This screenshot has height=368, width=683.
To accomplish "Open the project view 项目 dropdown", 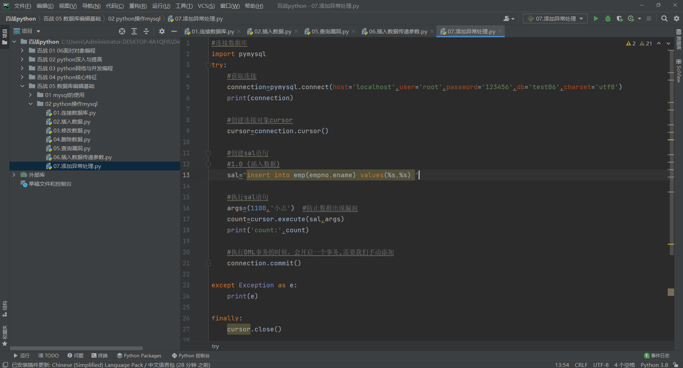I will click(x=27, y=31).
